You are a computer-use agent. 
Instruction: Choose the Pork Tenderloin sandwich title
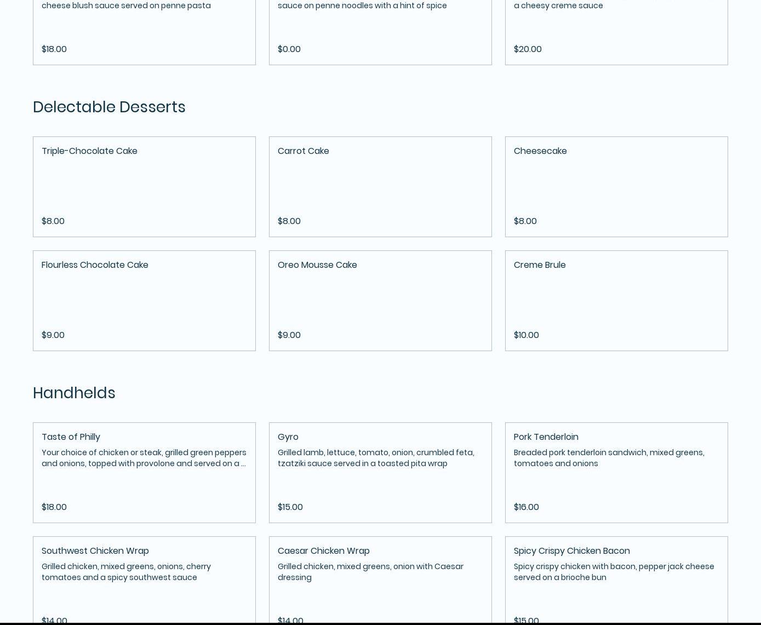click(x=546, y=437)
